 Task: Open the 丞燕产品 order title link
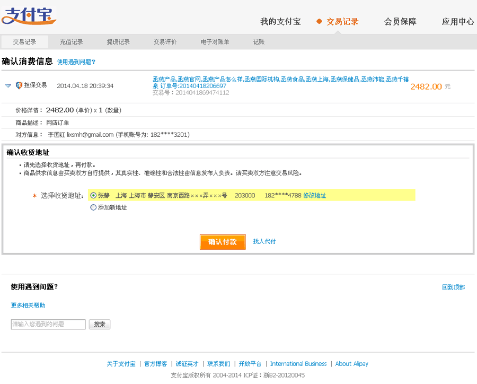pyautogui.click(x=280, y=83)
